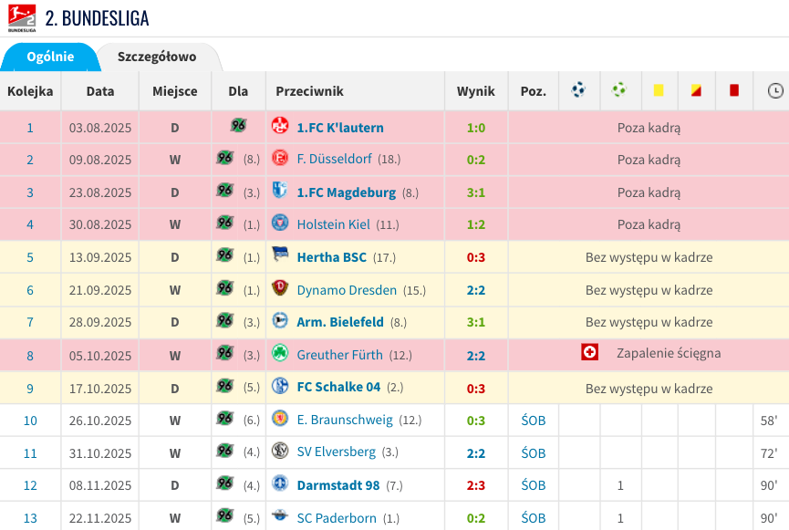The height and width of the screenshot is (530, 789).
Task: Open the Darmstadt 98 opponent link
Action: [x=337, y=485]
